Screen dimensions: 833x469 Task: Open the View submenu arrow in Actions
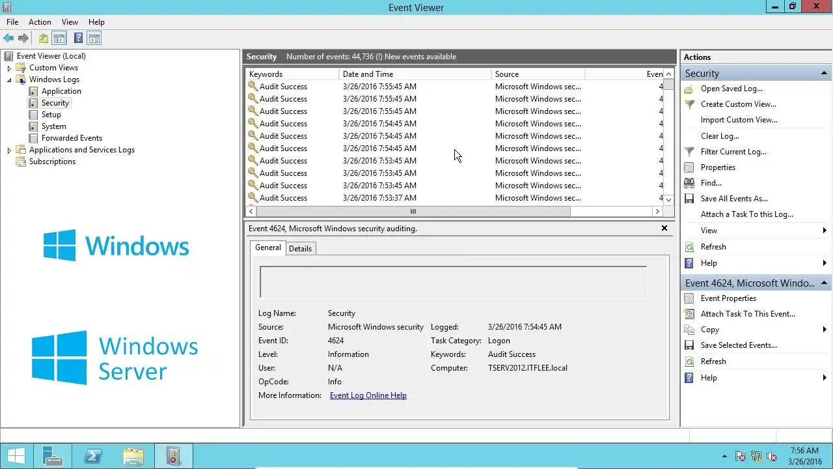[825, 231]
